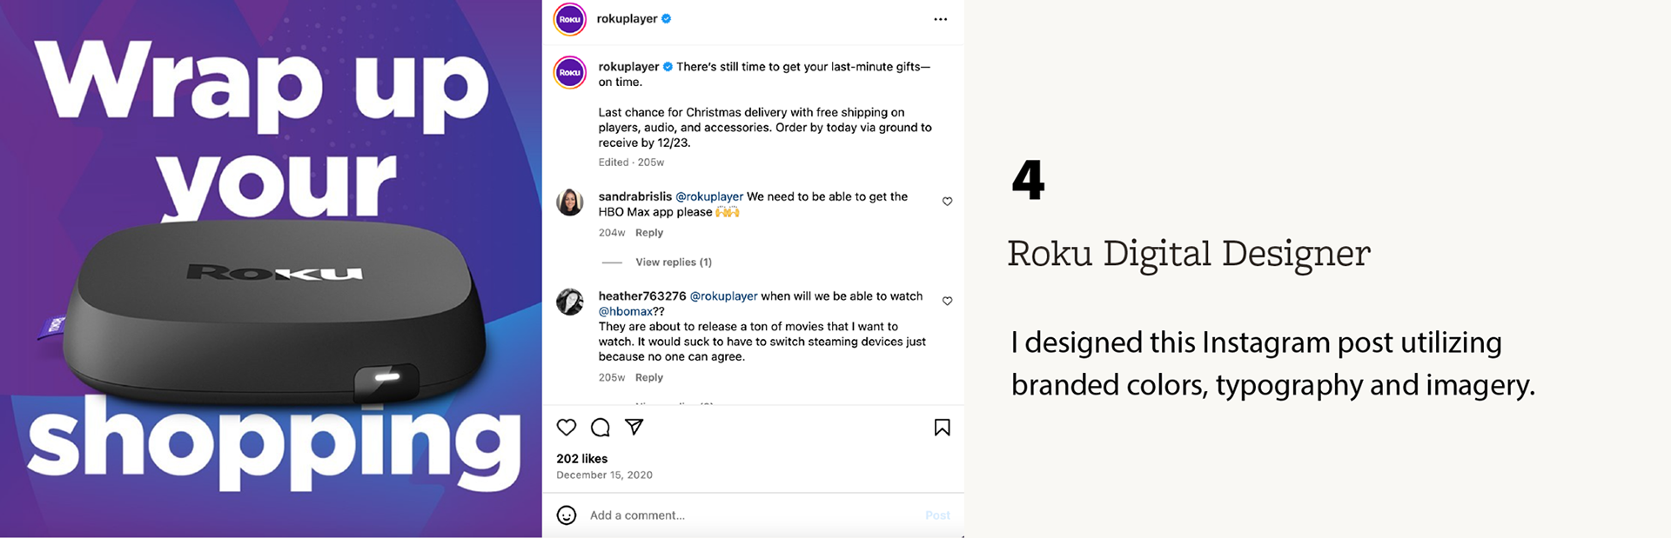
Task: Open heather763276's profile from her username
Action: click(641, 296)
